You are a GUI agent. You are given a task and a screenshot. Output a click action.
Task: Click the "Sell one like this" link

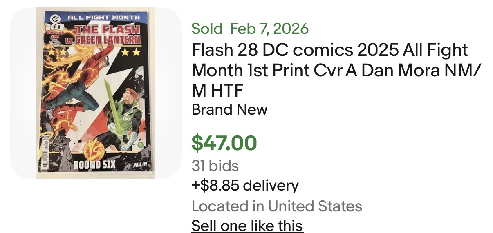tap(247, 225)
